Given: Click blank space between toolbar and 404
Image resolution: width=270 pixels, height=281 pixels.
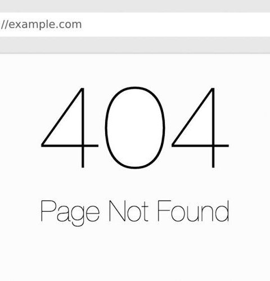Looking at the screenshot, I should pyautogui.click(x=135, y=70).
